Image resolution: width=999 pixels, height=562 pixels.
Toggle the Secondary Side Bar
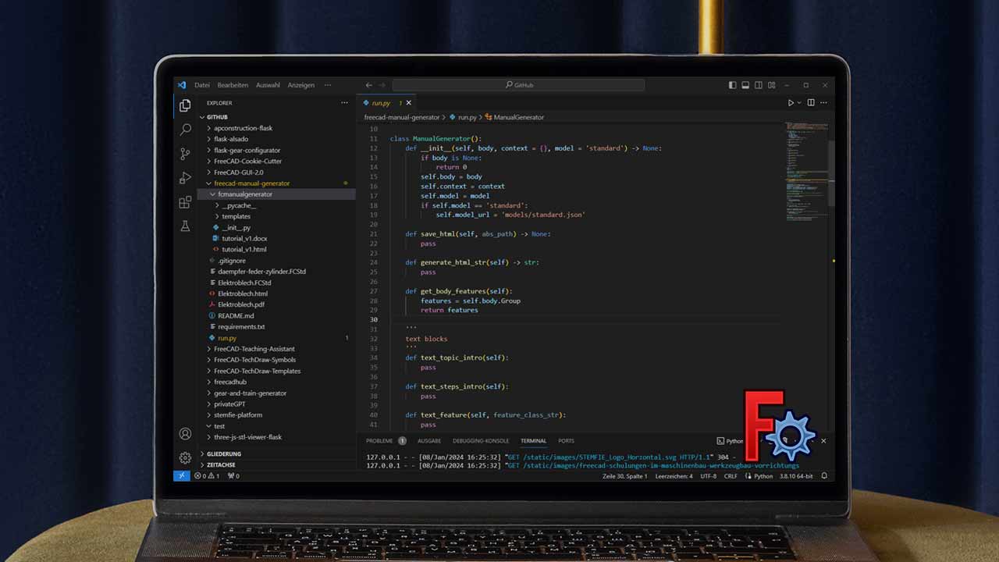(759, 85)
